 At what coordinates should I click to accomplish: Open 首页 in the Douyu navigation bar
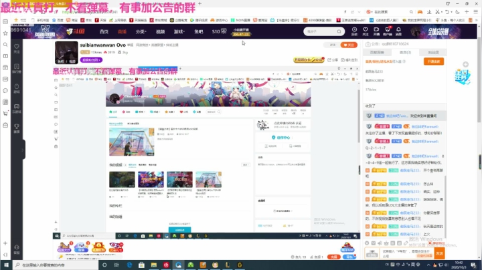(x=104, y=31)
